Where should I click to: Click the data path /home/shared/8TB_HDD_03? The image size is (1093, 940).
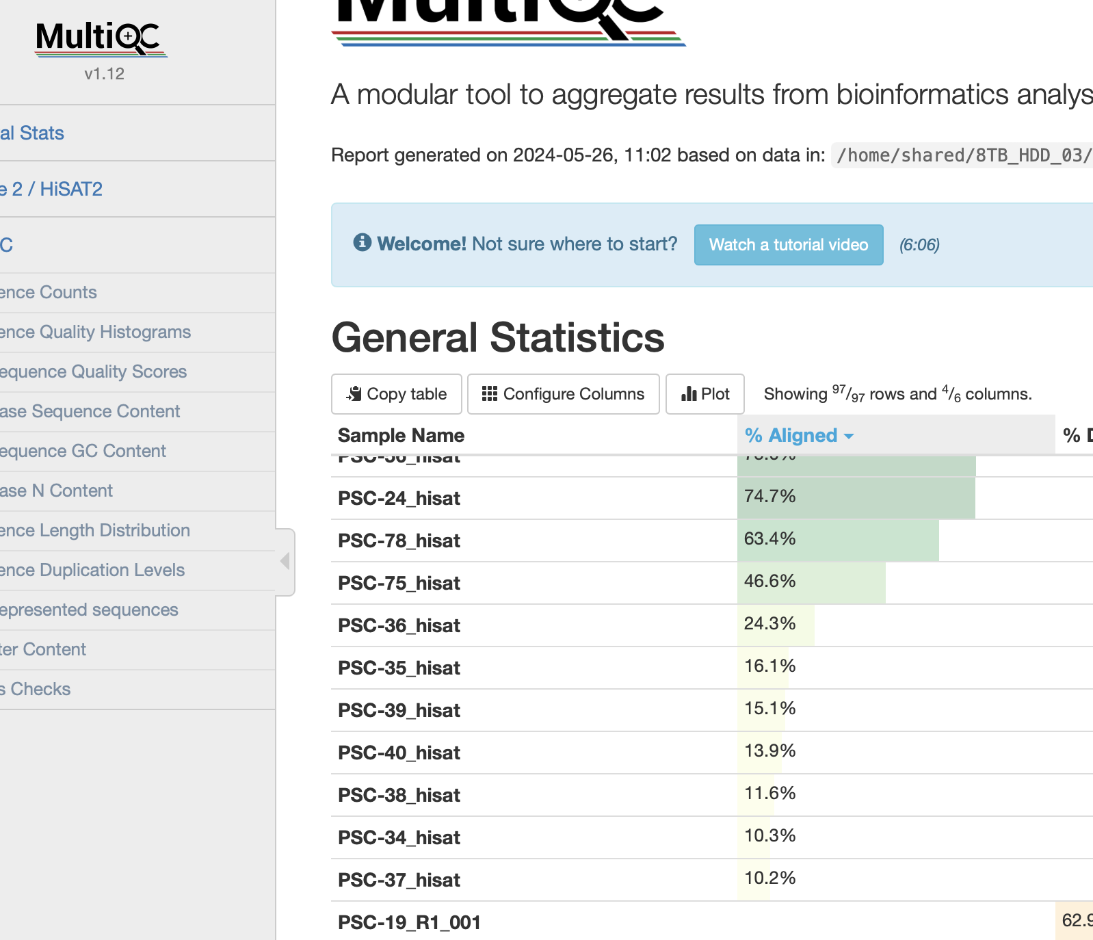pyautogui.click(x=963, y=155)
